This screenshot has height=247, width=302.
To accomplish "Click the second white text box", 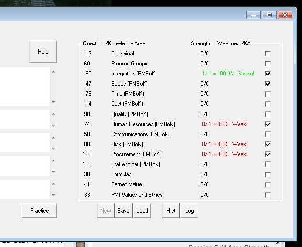I will click(25, 120).
